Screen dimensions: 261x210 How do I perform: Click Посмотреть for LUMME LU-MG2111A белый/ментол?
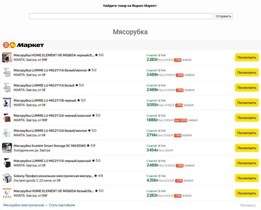(247, 73)
